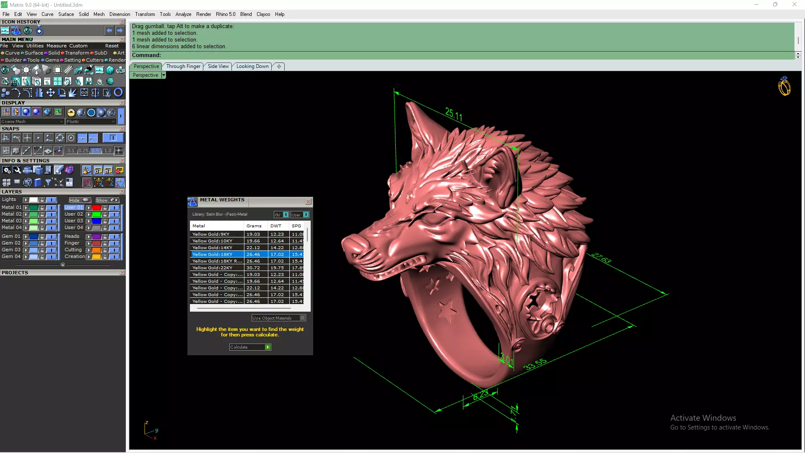Click the purple color swatch for Heads layer
This screenshot has width=805, height=453.
(x=96, y=237)
